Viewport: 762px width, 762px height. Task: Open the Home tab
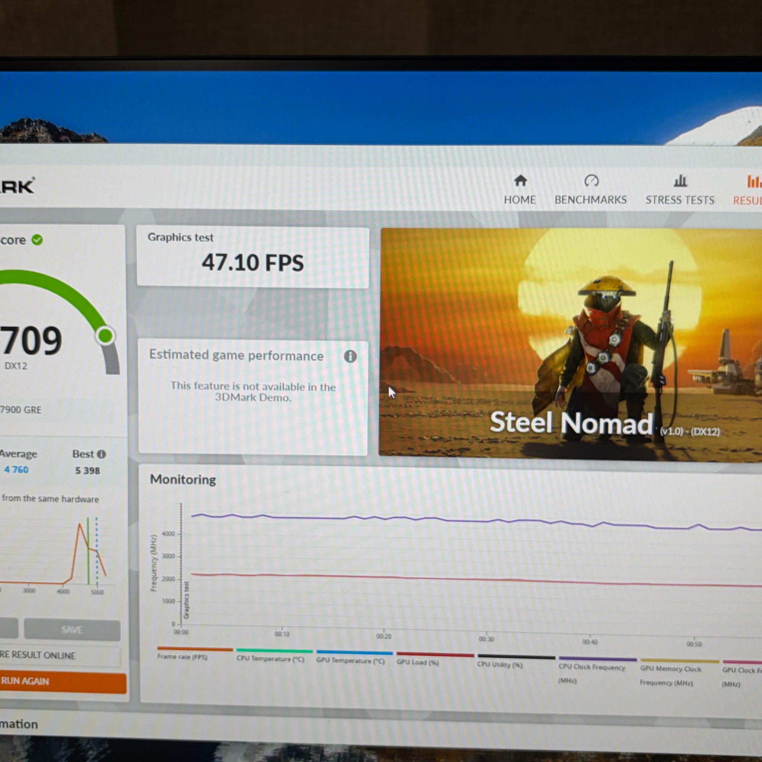[x=519, y=190]
